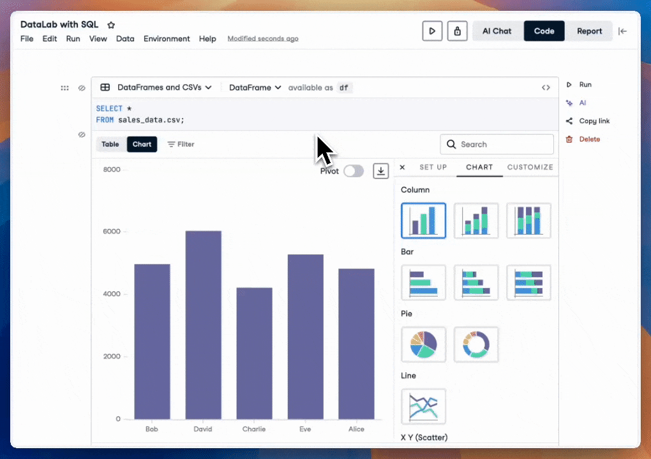
Task: Open the view code brackets icon
Action: [546, 87]
